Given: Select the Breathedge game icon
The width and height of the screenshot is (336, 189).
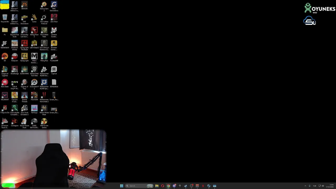Looking at the screenshot, I should pyautogui.click(x=14, y=70).
